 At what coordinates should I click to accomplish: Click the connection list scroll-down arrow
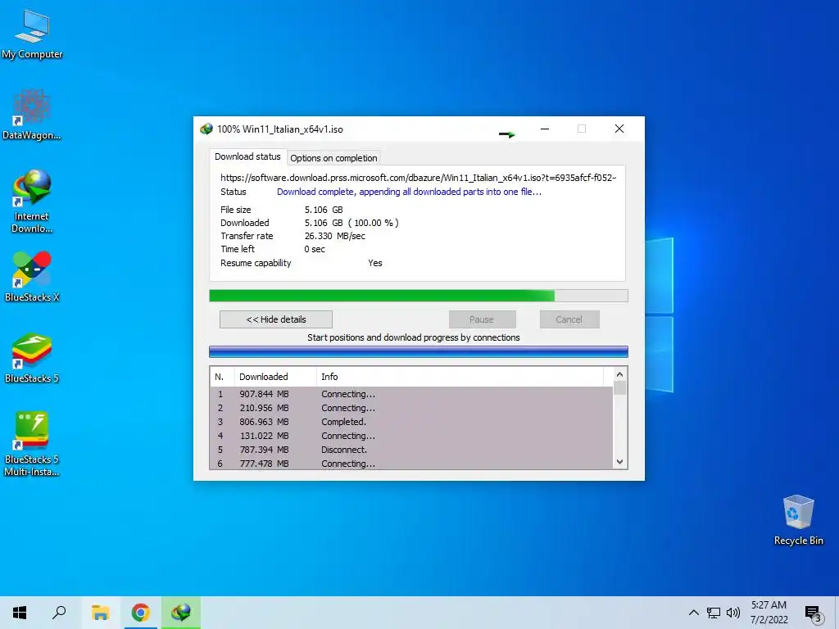tap(619, 462)
